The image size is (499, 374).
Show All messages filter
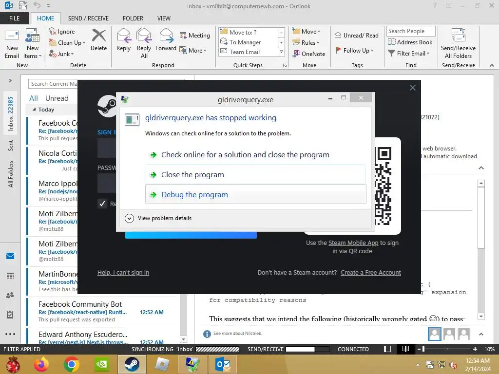coord(34,98)
